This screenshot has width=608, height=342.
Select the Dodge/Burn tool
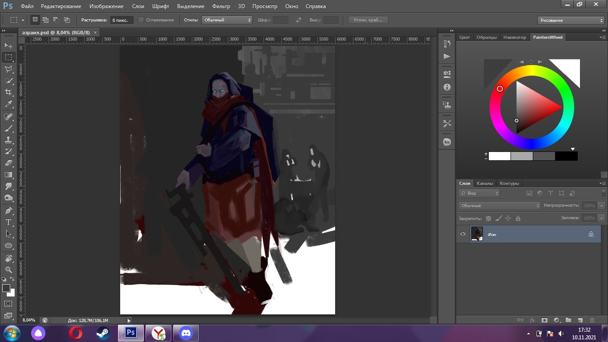tap(9, 198)
